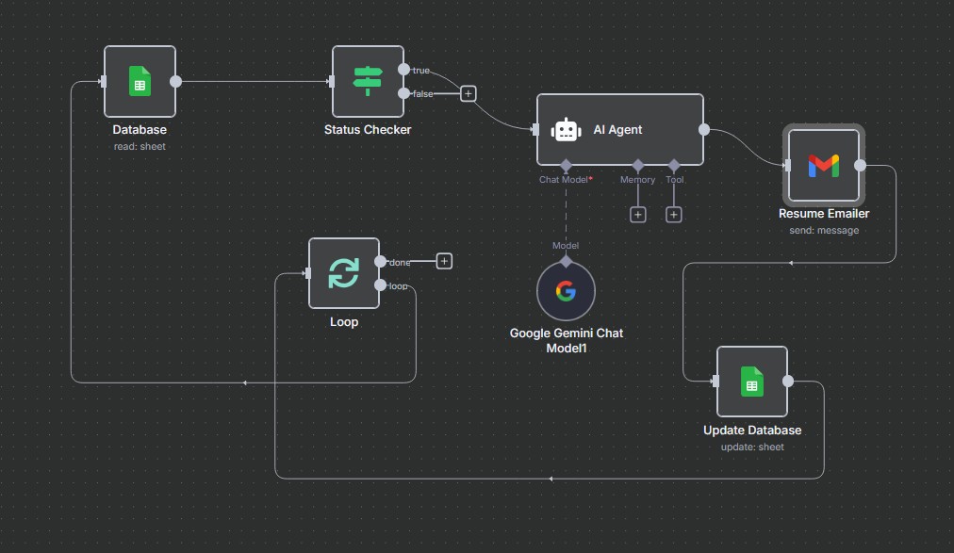Select the Loop node refresh icon
Image resolution: width=954 pixels, height=553 pixels.
[344, 273]
